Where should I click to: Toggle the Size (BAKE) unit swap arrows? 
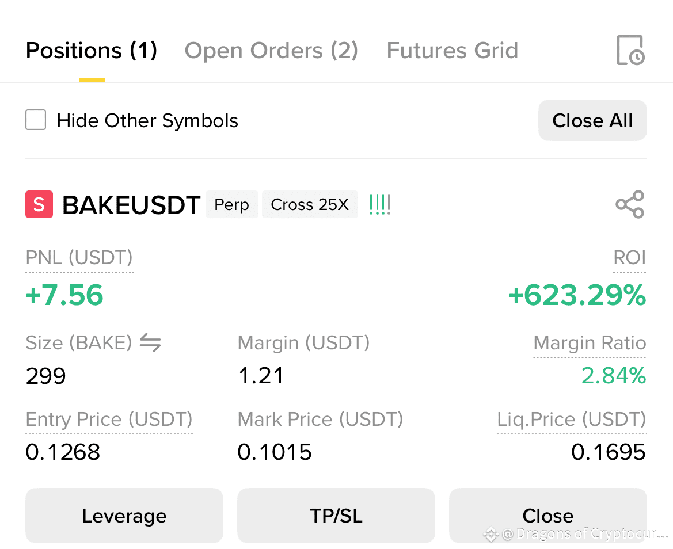[x=150, y=343]
